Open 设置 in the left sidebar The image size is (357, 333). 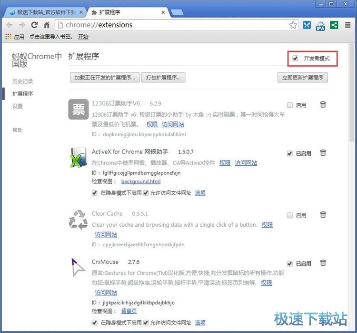(x=18, y=106)
